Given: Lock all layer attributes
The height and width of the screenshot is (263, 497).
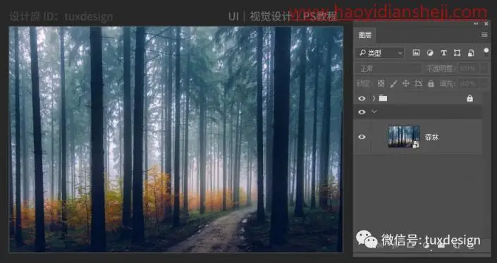Looking at the screenshot, I should [431, 84].
